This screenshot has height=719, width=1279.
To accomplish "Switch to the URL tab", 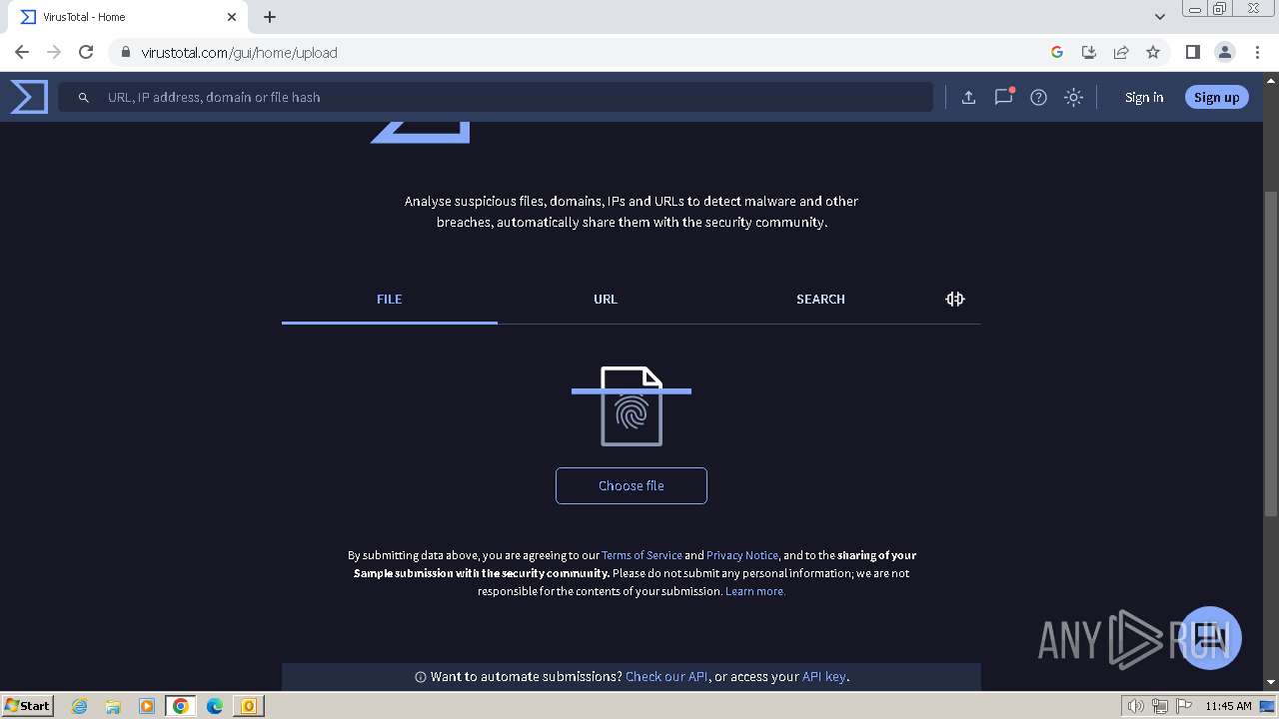I will [606, 299].
